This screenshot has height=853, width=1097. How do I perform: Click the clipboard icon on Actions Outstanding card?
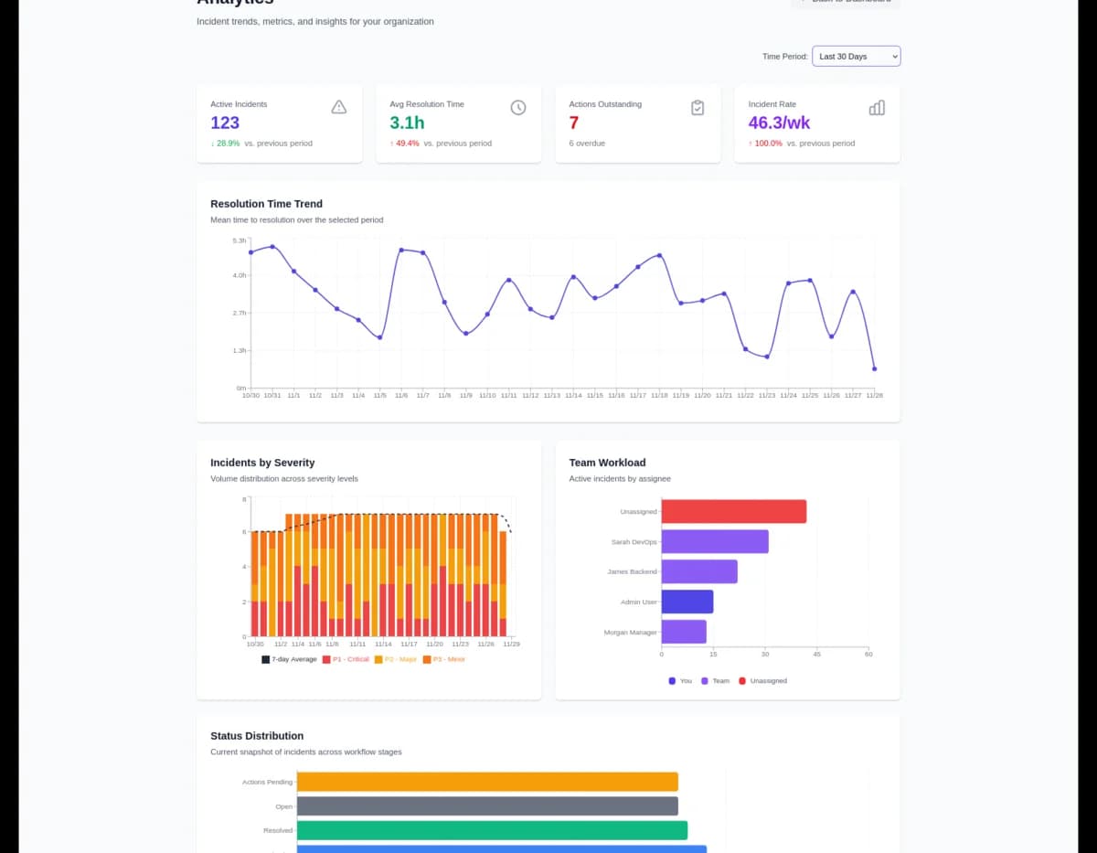click(698, 107)
